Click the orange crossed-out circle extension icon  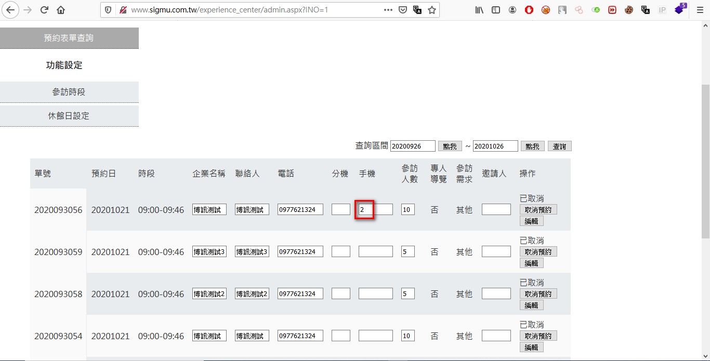[x=546, y=10]
